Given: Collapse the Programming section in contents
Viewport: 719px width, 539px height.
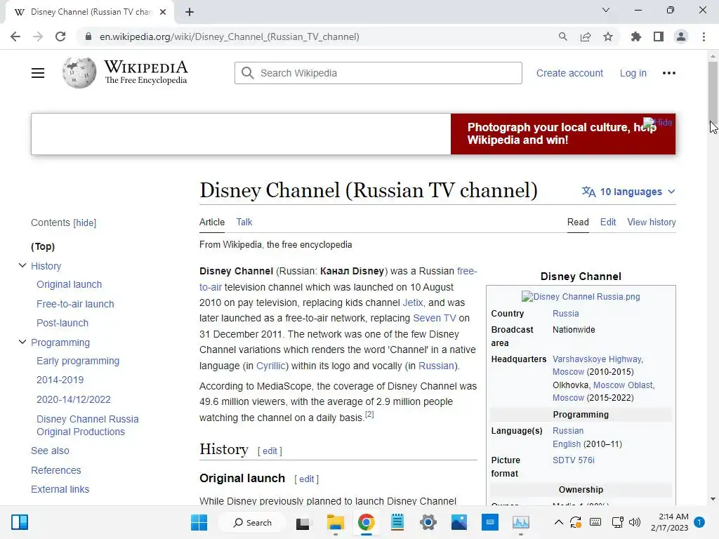Looking at the screenshot, I should (22, 342).
